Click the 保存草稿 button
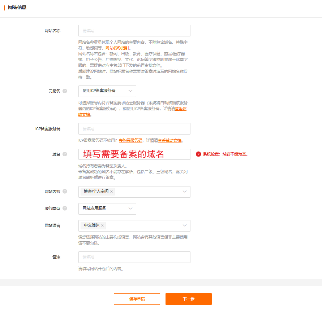This screenshot has width=322, height=312. tap(137, 299)
